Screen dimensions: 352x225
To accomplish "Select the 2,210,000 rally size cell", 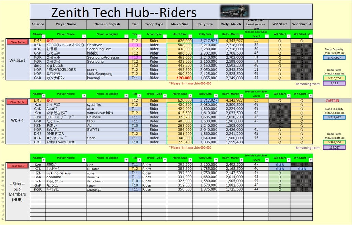I will tap(205, 45).
